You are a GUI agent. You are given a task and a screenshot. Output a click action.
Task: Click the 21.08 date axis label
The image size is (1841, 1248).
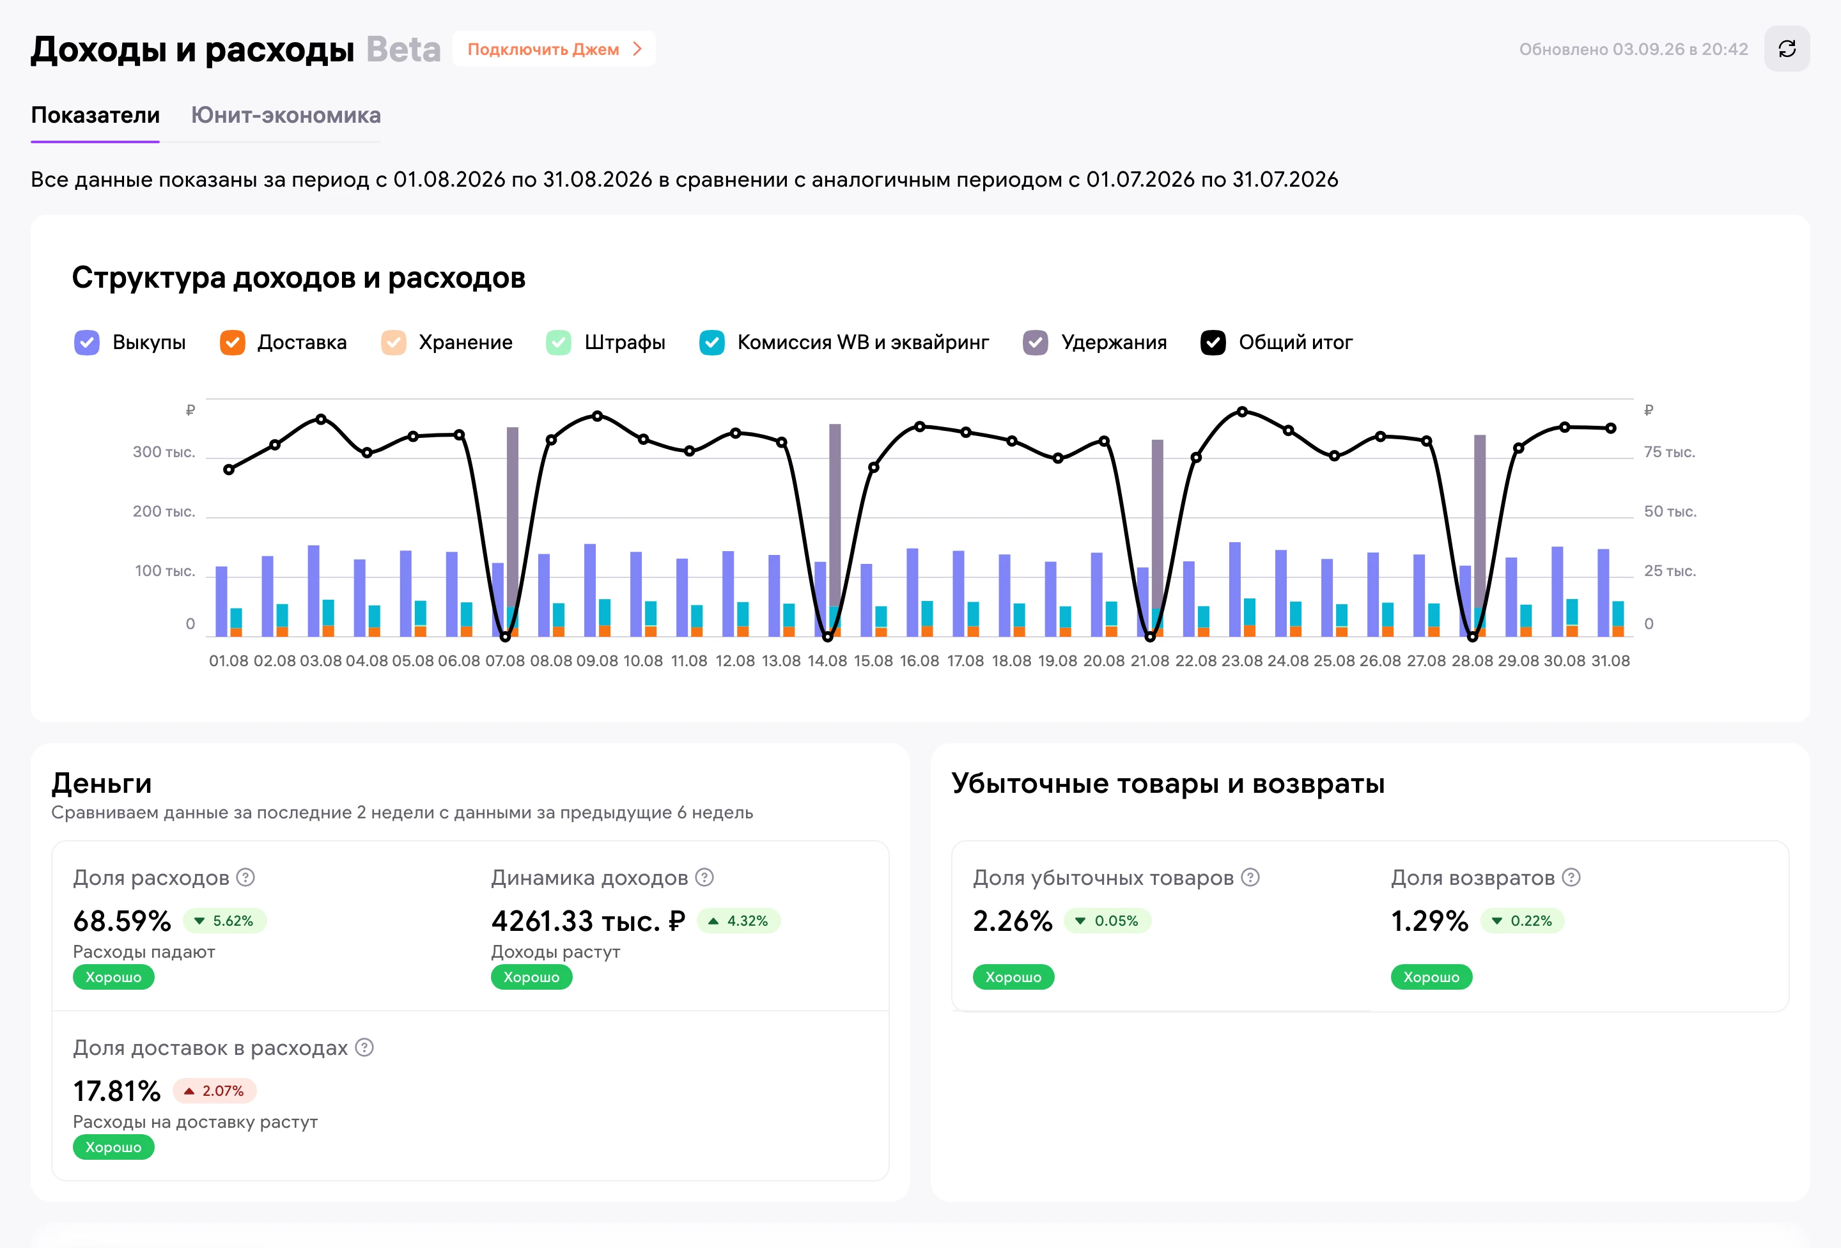click(x=1149, y=661)
